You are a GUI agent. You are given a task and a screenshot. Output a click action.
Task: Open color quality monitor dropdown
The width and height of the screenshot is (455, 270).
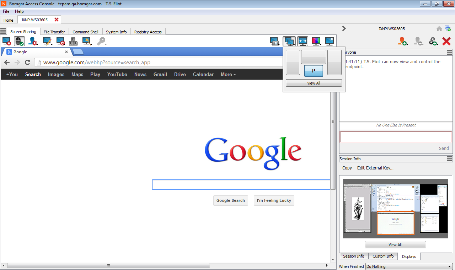coord(316,42)
